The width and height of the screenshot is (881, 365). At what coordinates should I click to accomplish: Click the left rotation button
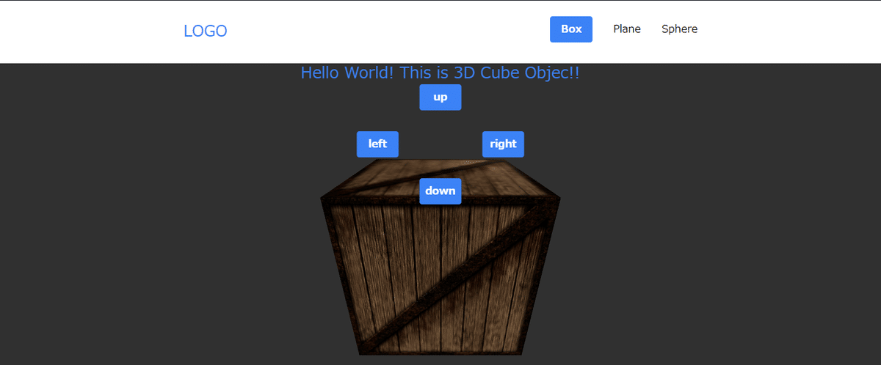(x=377, y=144)
